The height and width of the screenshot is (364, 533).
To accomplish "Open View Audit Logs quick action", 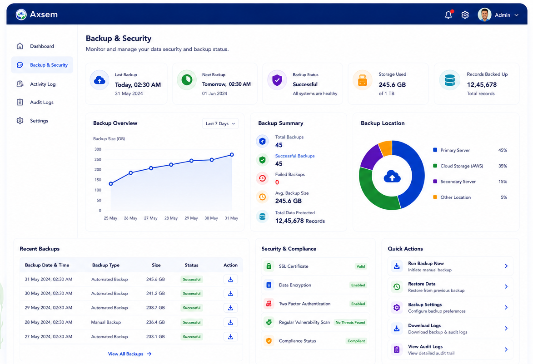I will (450, 349).
